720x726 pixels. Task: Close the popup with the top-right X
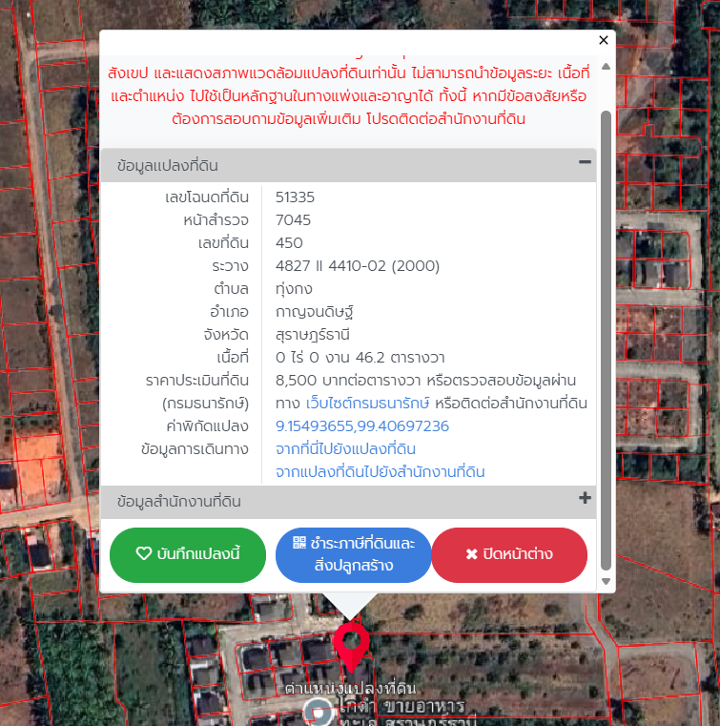point(603,40)
